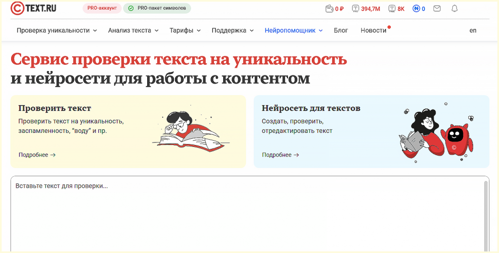Viewport: 499px width, 253px height.
Task: Expand the Поддержка dropdown chevron
Action: (252, 31)
